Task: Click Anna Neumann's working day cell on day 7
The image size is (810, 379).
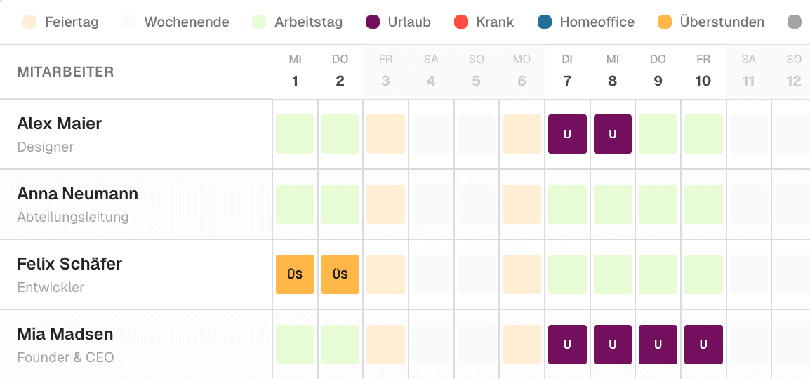Action: [567, 204]
